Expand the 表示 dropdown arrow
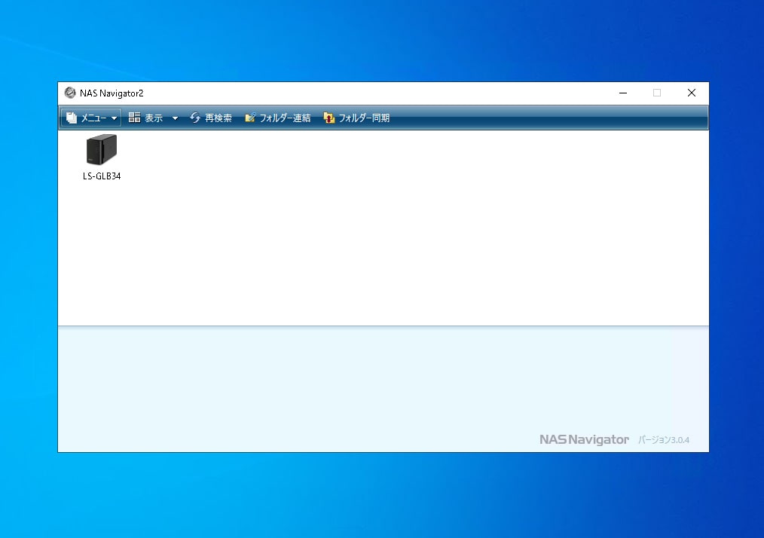 pos(175,118)
